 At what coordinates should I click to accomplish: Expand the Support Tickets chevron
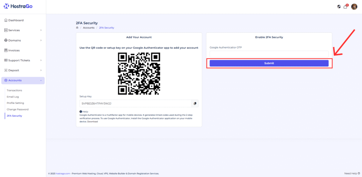click(x=41, y=60)
